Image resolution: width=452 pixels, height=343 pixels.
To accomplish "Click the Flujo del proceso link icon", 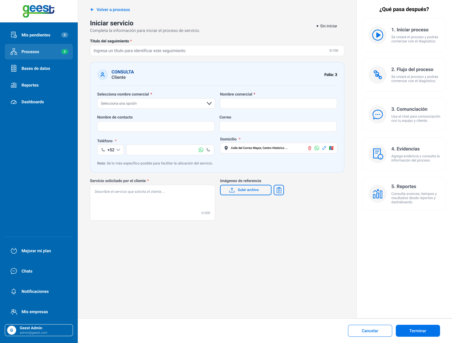I will click(378, 75).
